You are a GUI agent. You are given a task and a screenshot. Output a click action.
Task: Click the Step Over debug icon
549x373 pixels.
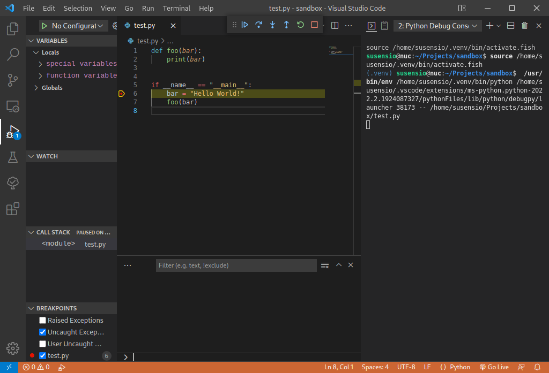click(258, 25)
